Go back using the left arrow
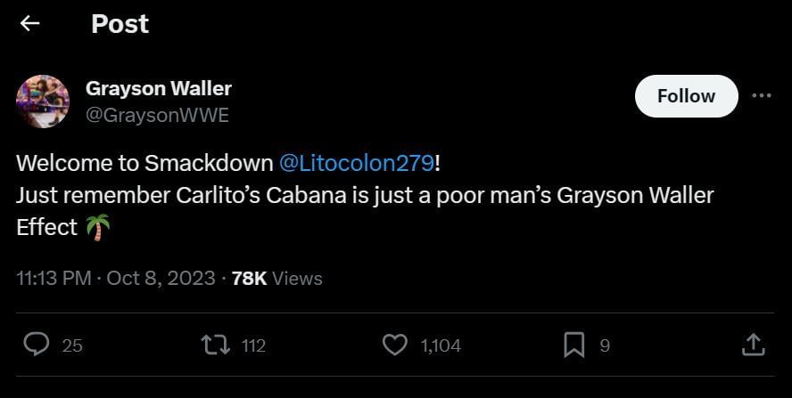This screenshot has width=792, height=398. pos(29,24)
